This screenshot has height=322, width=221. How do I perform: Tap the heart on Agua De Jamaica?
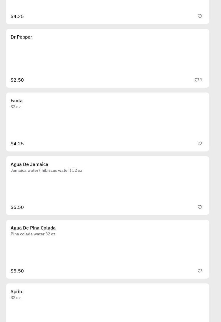pyautogui.click(x=200, y=207)
